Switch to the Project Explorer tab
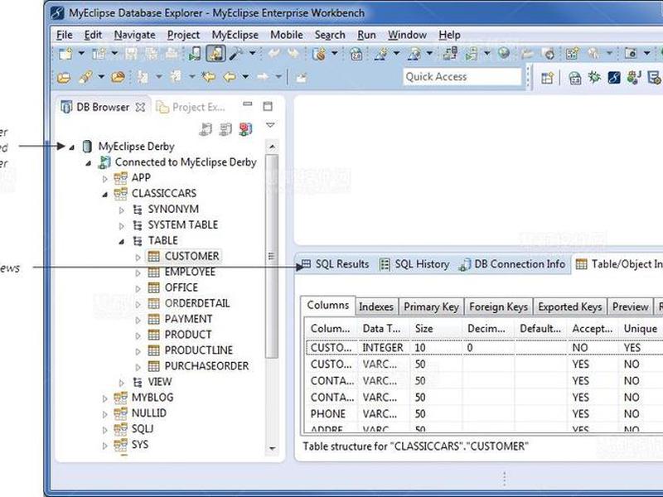The width and height of the screenshot is (663, 497). click(191, 108)
